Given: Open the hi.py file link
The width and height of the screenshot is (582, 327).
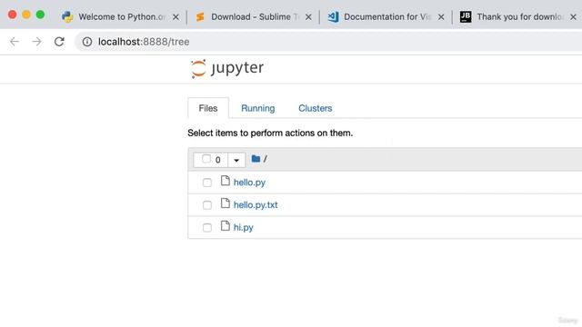Looking at the screenshot, I should tap(243, 228).
